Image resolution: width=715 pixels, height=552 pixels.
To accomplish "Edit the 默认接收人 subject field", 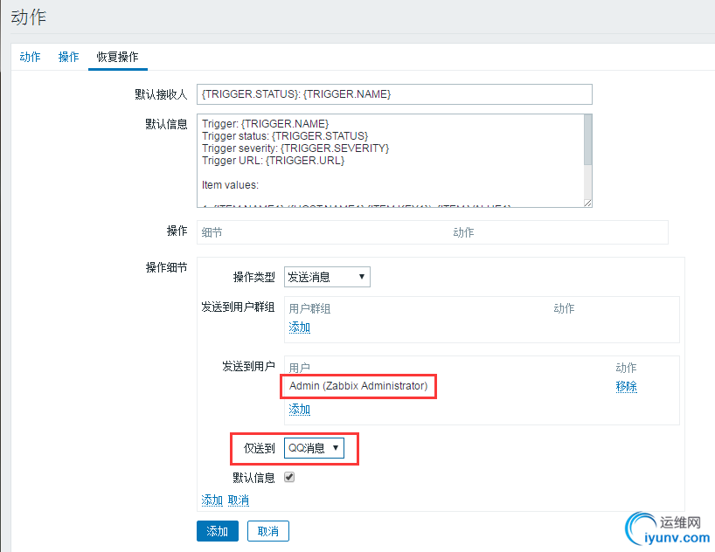I will point(394,94).
